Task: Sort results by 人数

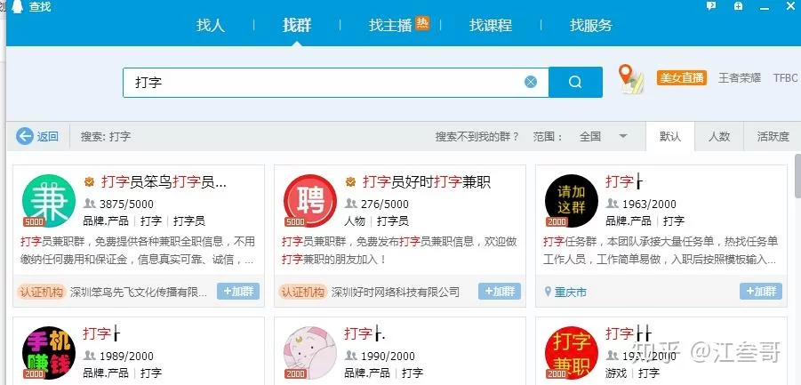Action: tap(719, 136)
